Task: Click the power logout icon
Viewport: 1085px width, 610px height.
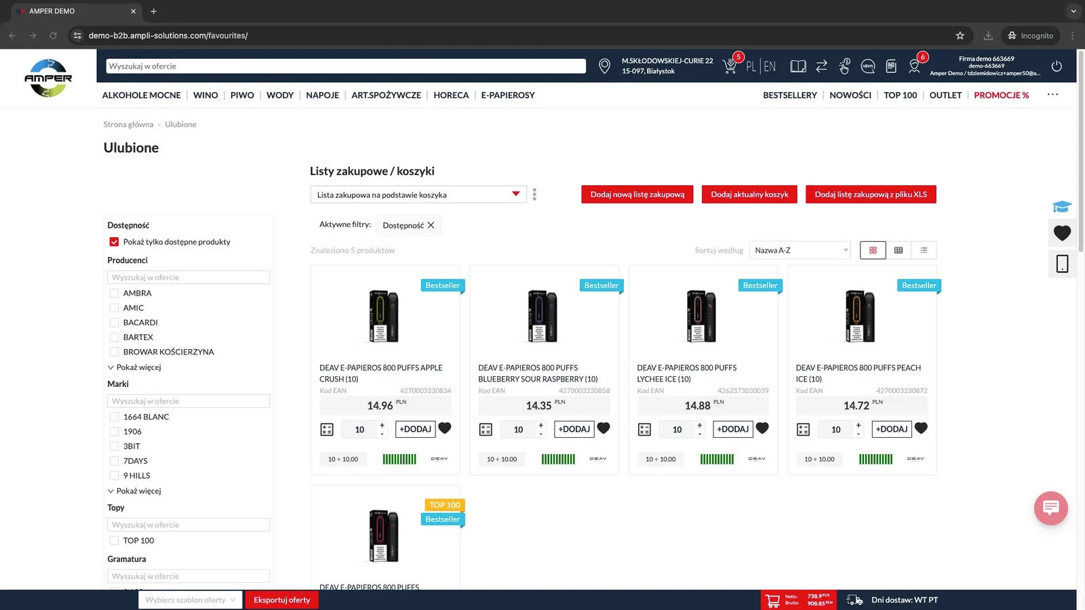Action: click(x=1057, y=66)
